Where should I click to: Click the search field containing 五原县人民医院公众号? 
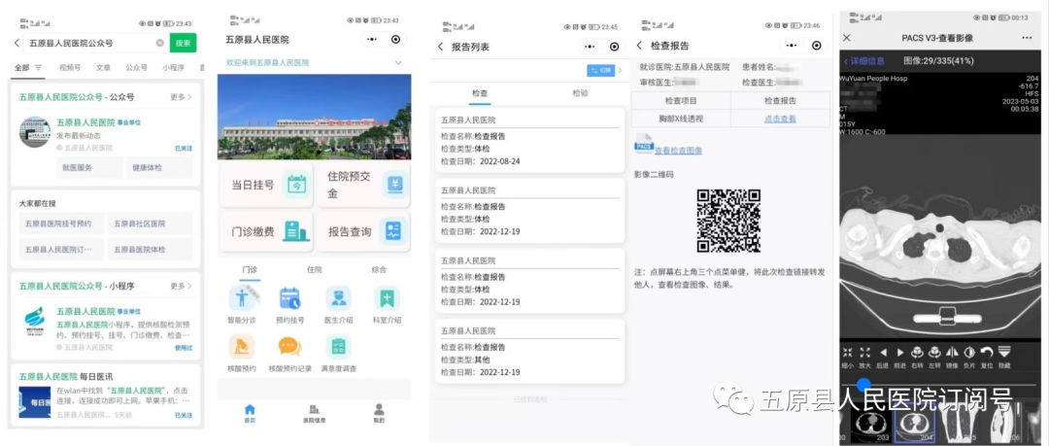coord(95,43)
